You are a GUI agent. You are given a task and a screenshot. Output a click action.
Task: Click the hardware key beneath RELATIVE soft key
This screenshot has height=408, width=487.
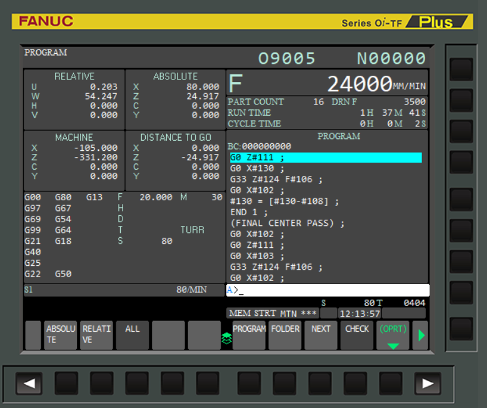click(102, 384)
